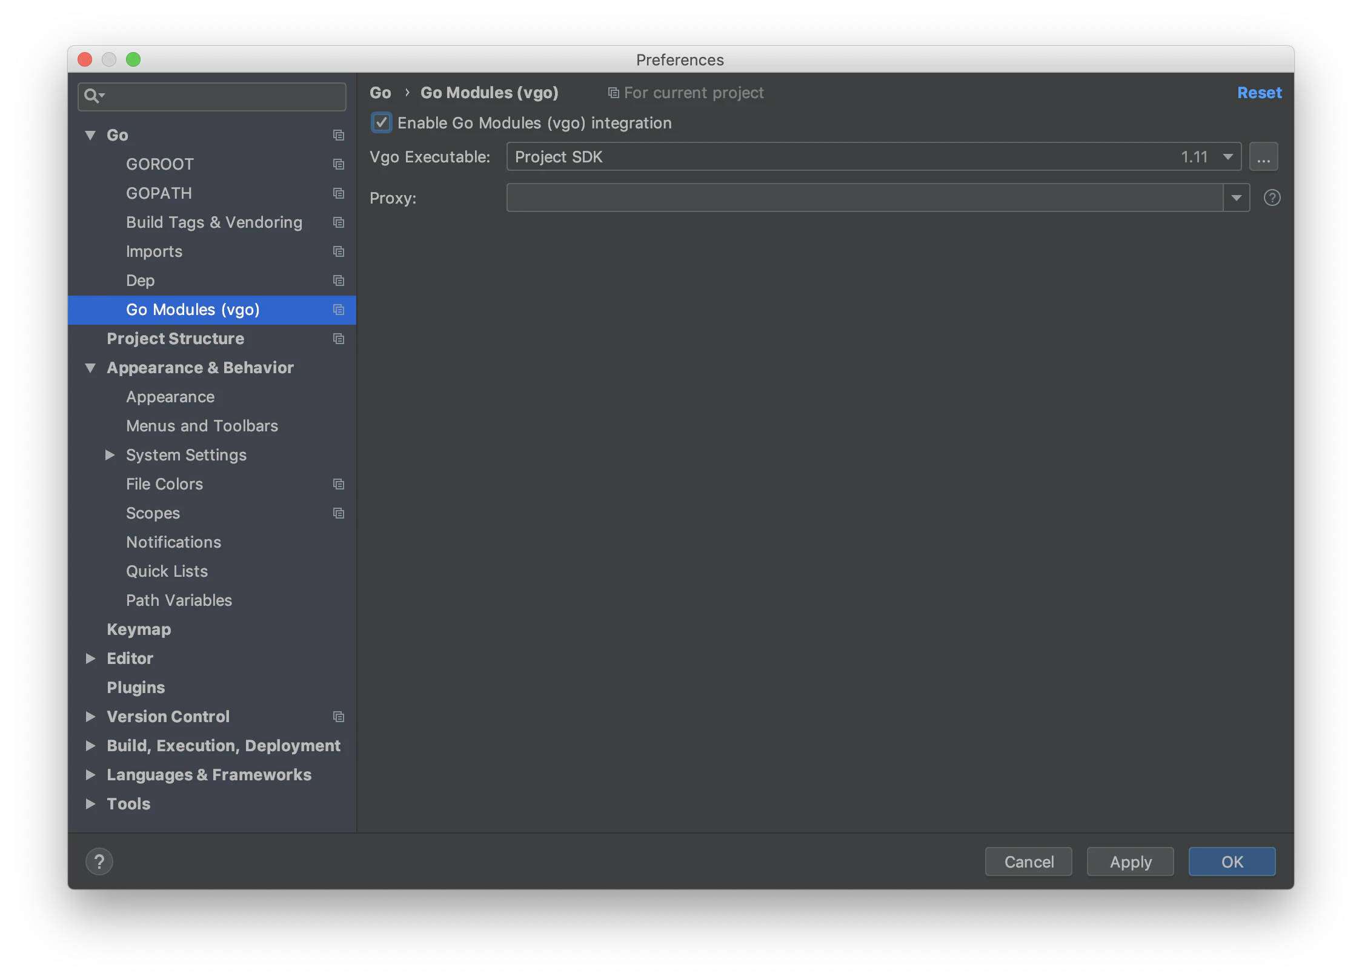
Task: Click project icon beside Build Tags & Vendoring
Action: pyautogui.click(x=339, y=222)
